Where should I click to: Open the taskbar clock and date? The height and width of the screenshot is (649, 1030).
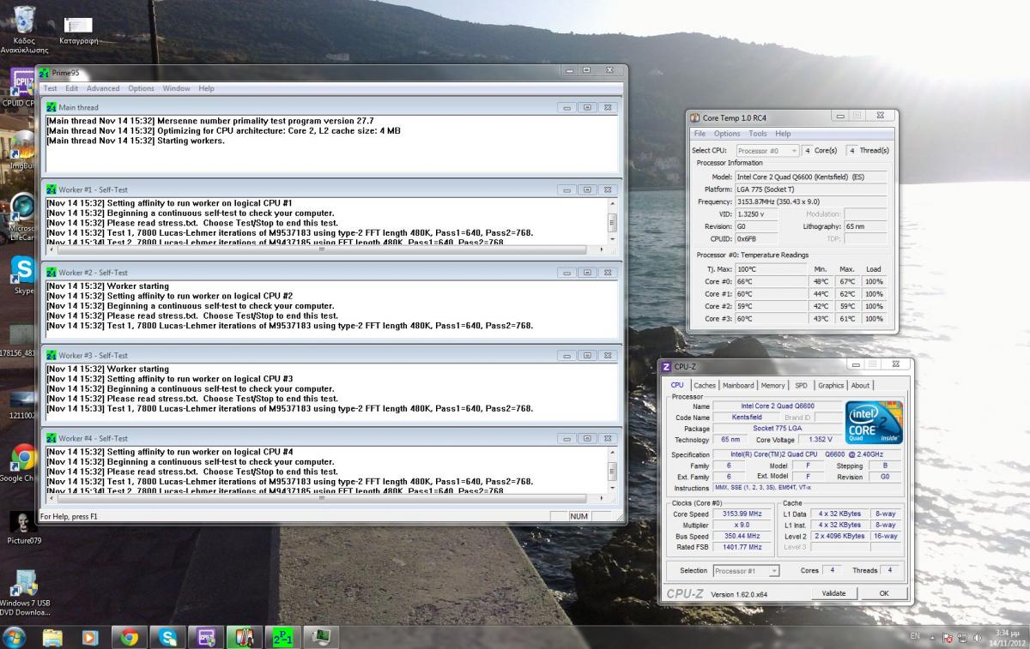[1007, 637]
